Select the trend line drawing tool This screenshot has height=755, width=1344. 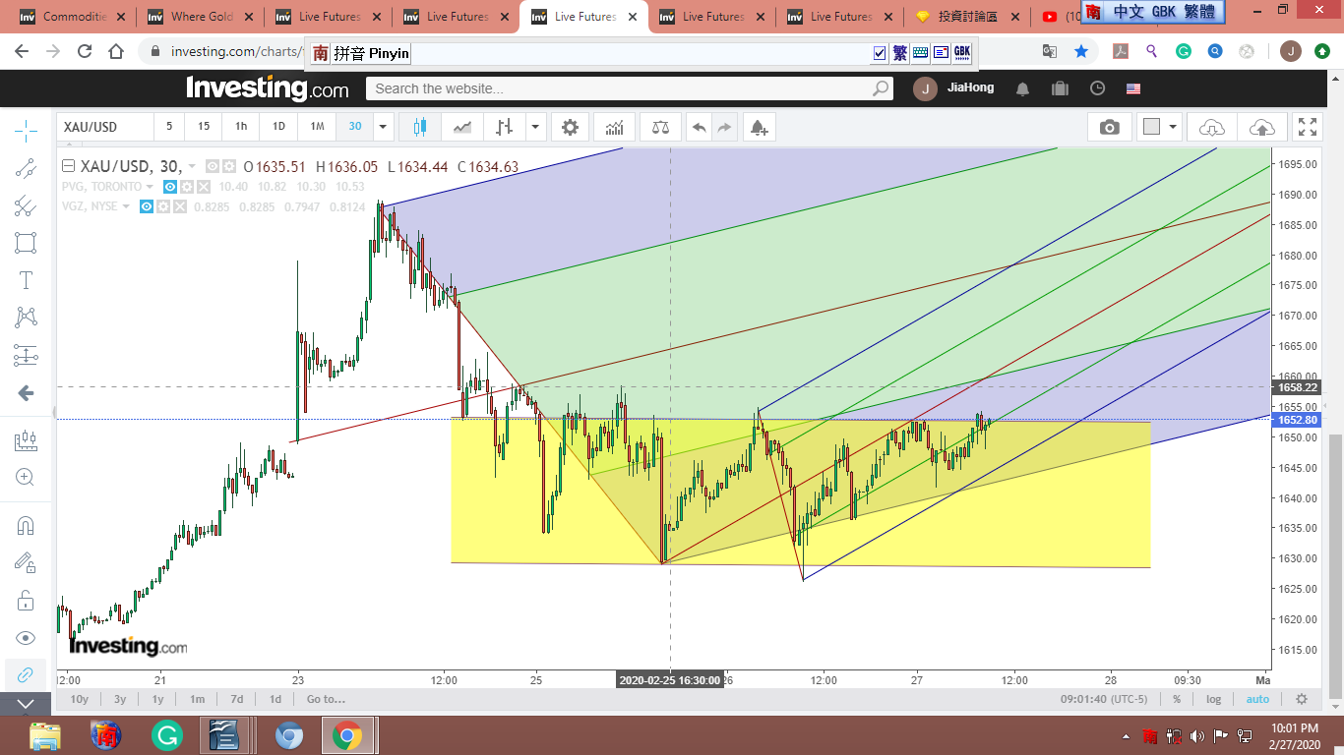click(x=26, y=167)
